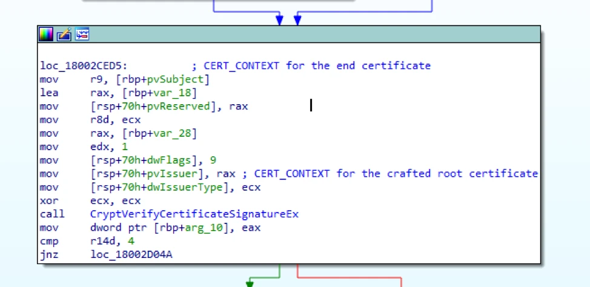Click the edit node pencil icon
The height and width of the screenshot is (287, 590).
click(x=64, y=35)
